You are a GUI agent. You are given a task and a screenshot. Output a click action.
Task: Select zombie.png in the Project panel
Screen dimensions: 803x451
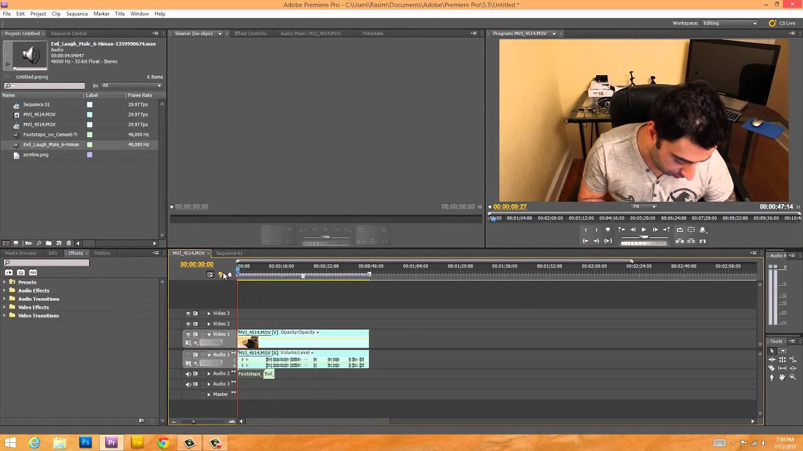(x=36, y=155)
